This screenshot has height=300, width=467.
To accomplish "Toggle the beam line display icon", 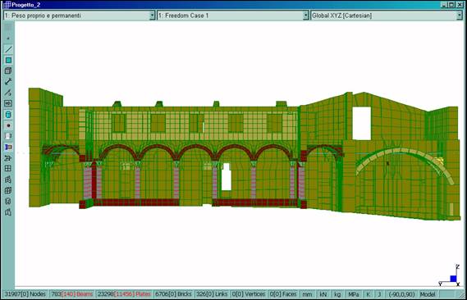I will coord(8,49).
